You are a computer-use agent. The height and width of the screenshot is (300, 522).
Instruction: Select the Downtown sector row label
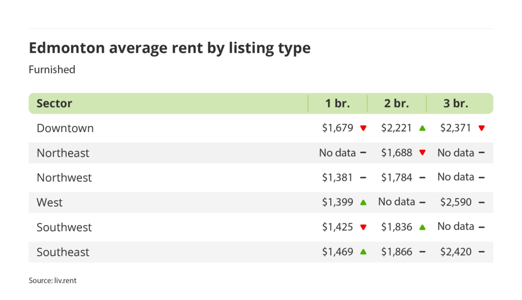(x=65, y=128)
